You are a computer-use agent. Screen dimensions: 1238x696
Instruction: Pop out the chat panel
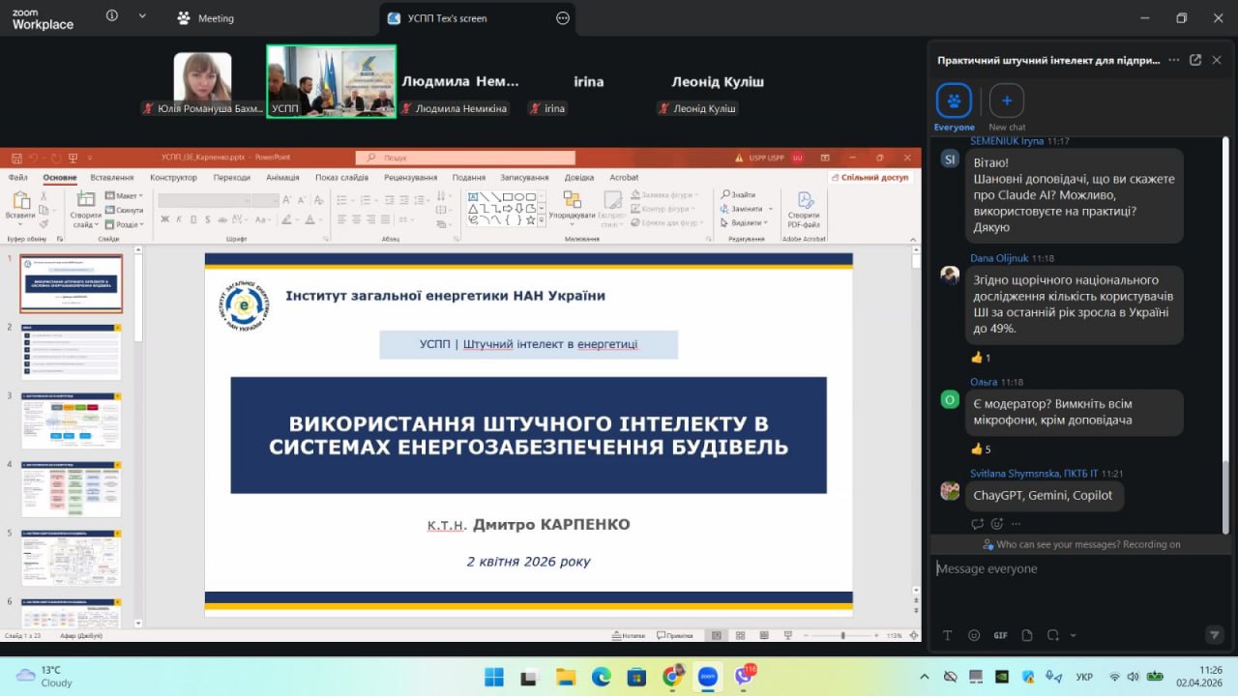pos(1195,60)
